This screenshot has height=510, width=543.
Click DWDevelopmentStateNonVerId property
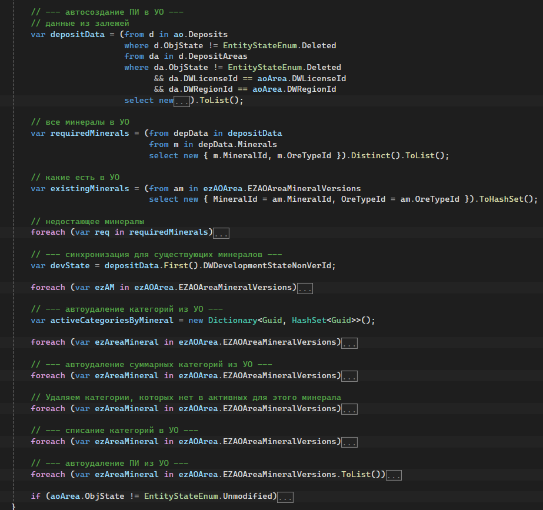(268, 265)
